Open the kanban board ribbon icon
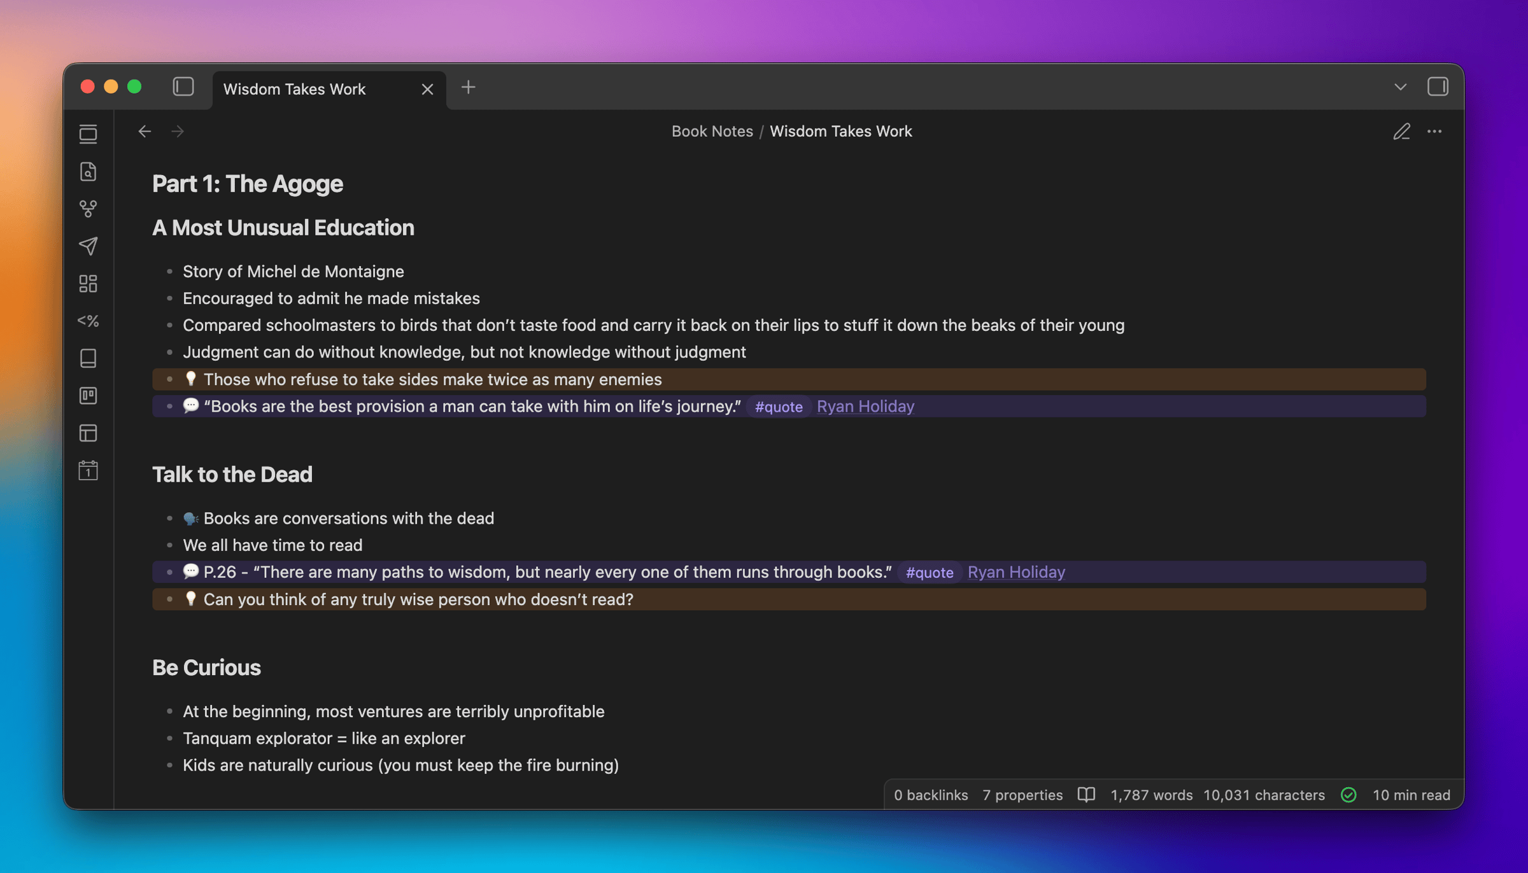This screenshot has width=1528, height=873. [x=88, y=396]
